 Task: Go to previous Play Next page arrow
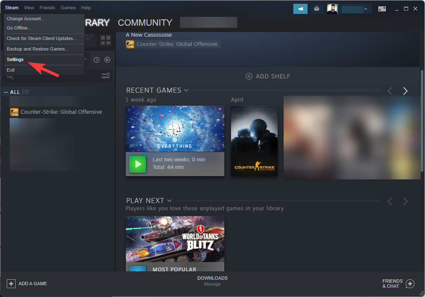390,201
